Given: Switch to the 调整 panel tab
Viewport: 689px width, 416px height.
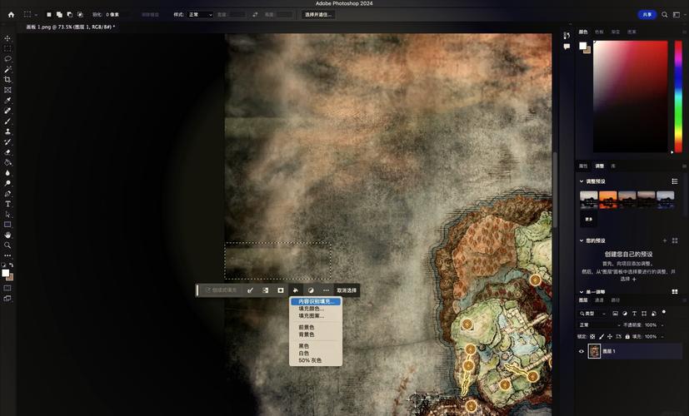Looking at the screenshot, I should point(599,166).
